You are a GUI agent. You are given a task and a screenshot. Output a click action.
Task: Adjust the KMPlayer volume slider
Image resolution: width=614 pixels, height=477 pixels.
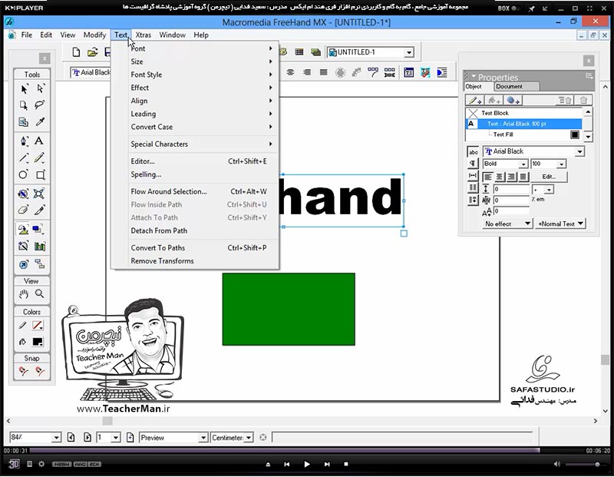[583, 465]
